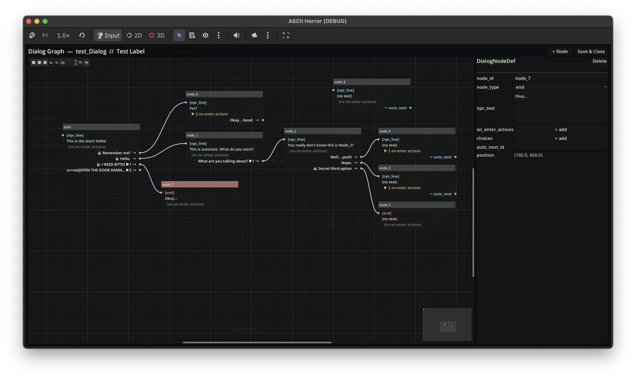Click the graph zoom out icon
The height and width of the screenshot is (379, 636).
pyautogui.click(x=33, y=63)
